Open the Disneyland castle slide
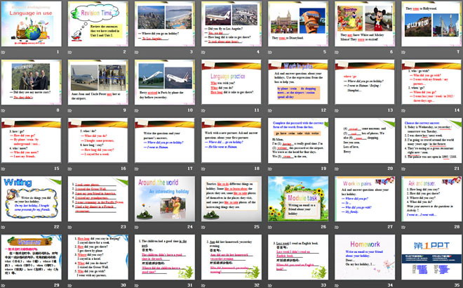 pyautogui.click(x=297, y=25)
